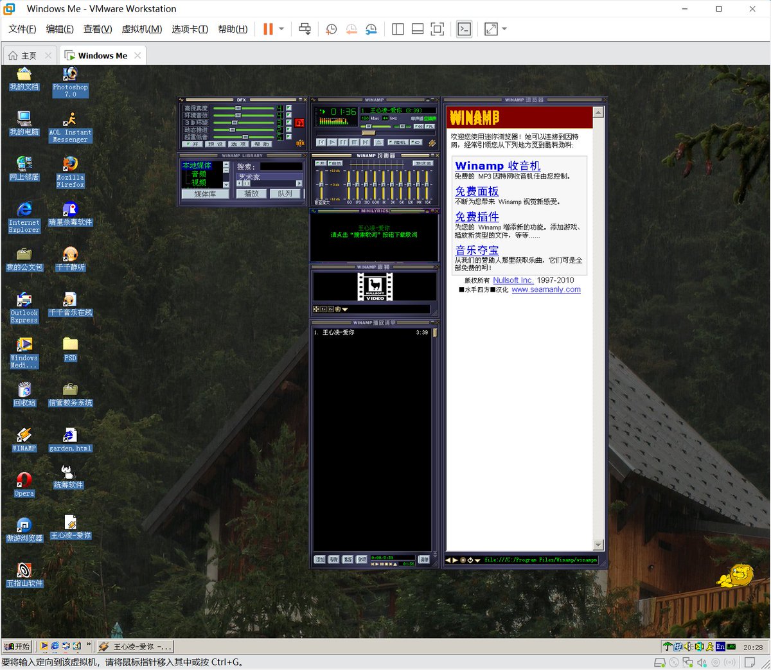The image size is (771, 670).
Task: Open www.seamanly.com link in minibrowser
Action: pyautogui.click(x=546, y=290)
